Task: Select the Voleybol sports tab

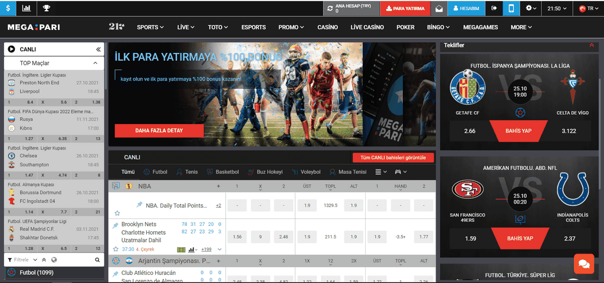Action: click(x=306, y=172)
